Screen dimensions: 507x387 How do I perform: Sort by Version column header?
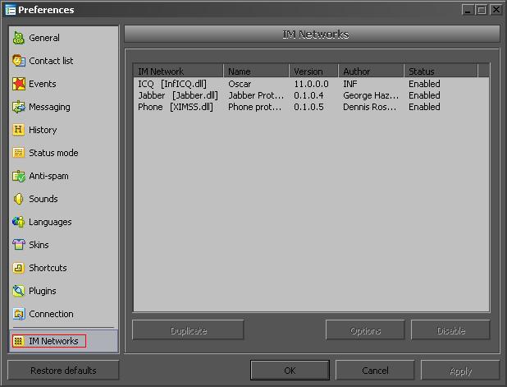pos(314,71)
